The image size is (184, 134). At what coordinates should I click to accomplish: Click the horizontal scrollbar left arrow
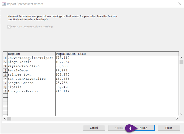[5, 118]
